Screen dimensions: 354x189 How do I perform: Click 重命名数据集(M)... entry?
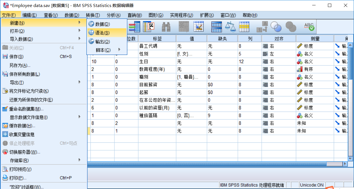click(43, 109)
